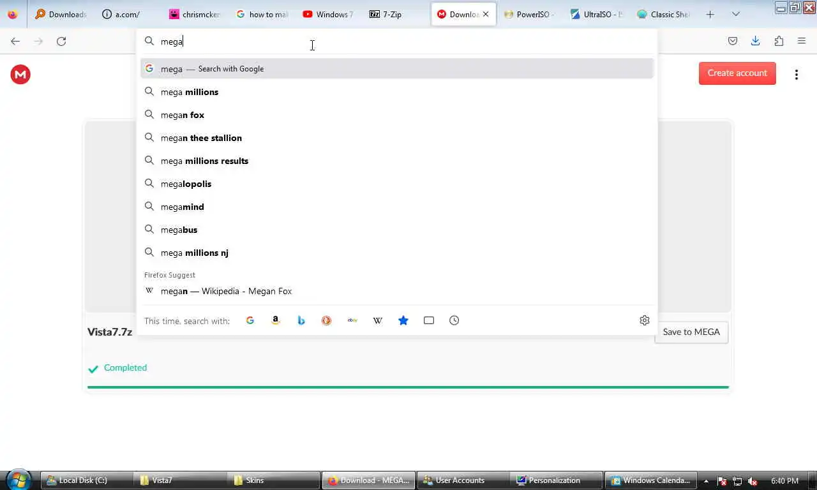
Task: Search with Amazon engine icon
Action: [x=276, y=320]
